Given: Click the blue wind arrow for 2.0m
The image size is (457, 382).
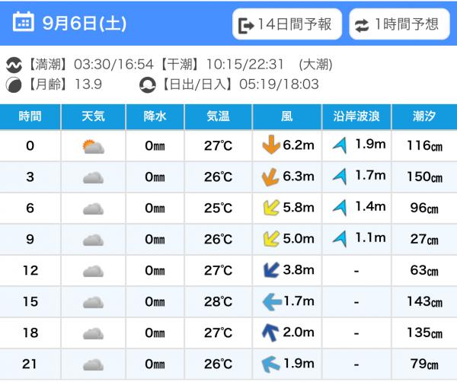Looking at the screenshot, I should [268, 333].
